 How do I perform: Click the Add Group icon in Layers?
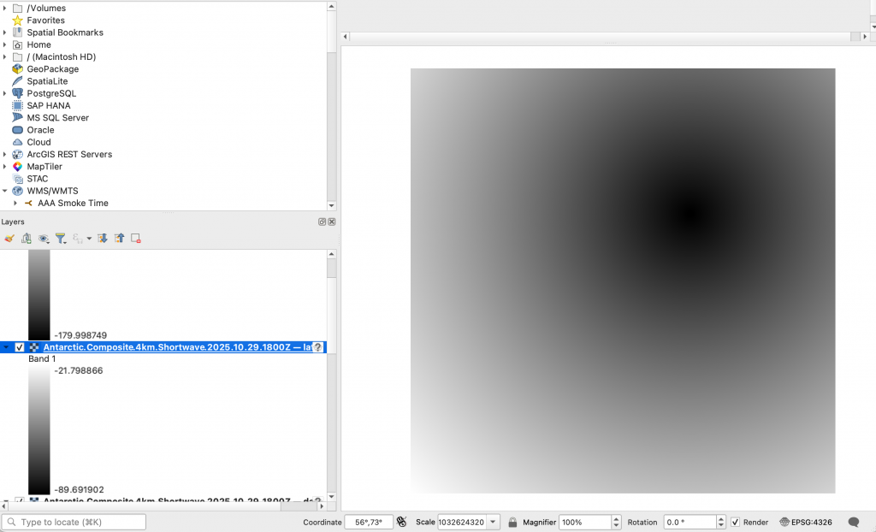27,239
